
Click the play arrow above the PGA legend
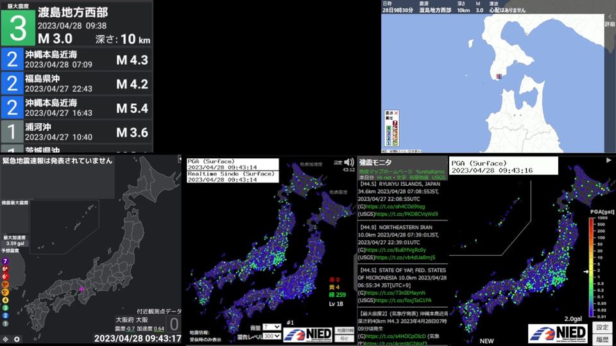[608, 160]
